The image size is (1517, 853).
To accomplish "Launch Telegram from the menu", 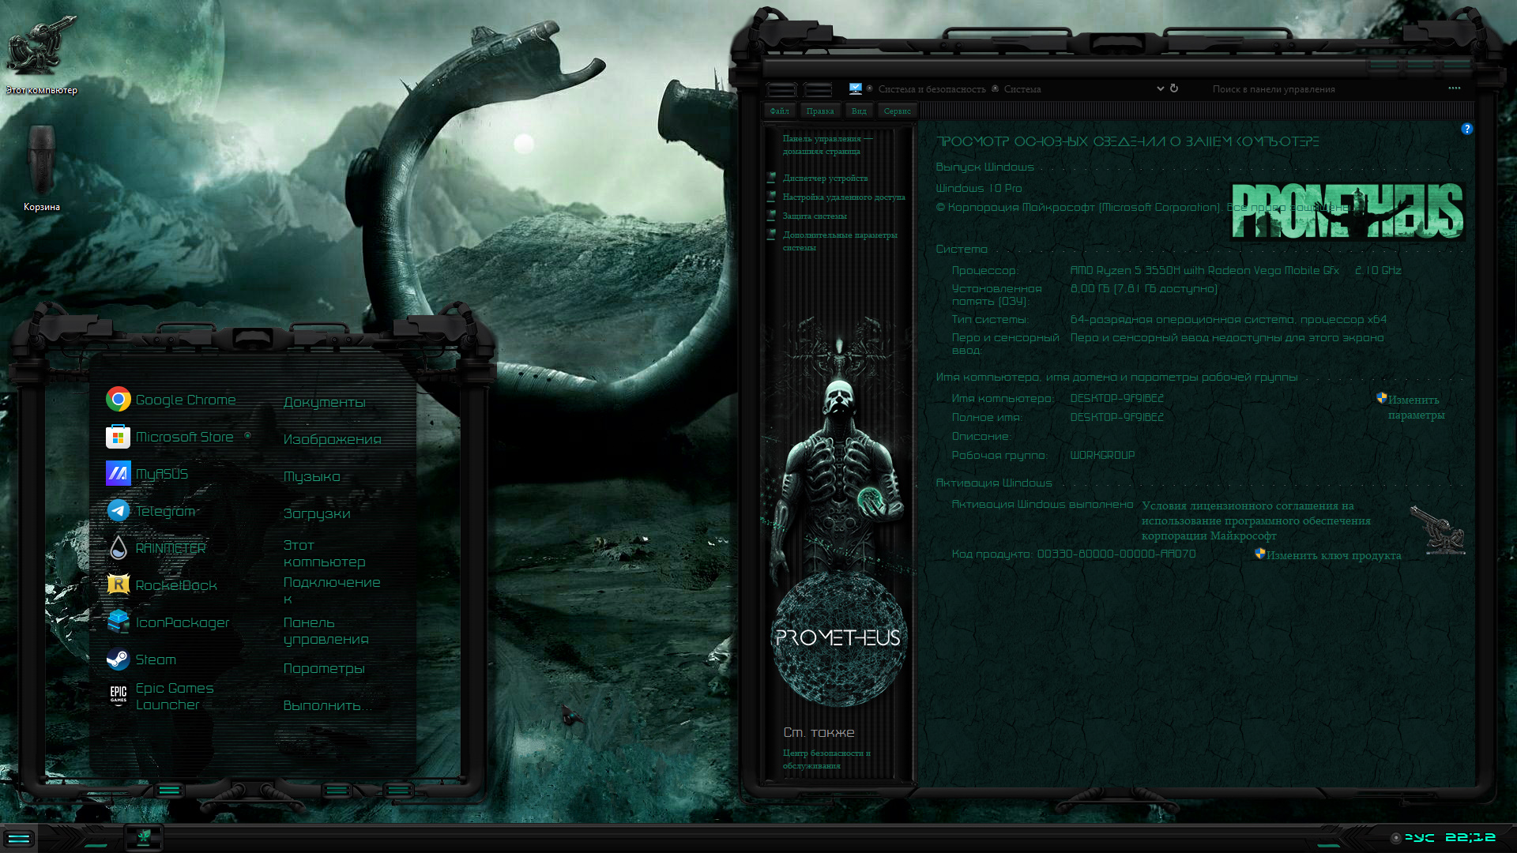I will (x=165, y=510).
